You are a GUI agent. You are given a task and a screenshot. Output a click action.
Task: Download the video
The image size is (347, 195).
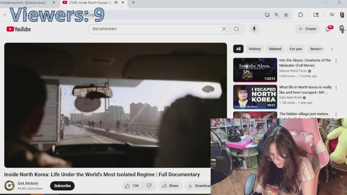tap(199, 186)
